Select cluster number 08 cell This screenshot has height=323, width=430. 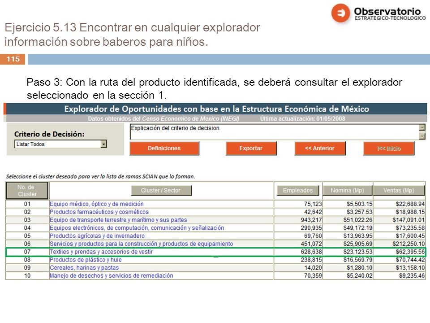click(x=27, y=260)
